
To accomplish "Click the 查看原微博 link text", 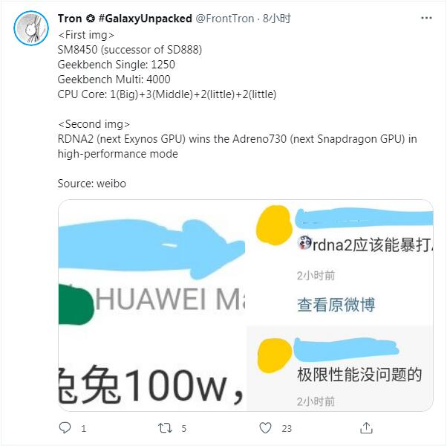I will [x=336, y=305].
